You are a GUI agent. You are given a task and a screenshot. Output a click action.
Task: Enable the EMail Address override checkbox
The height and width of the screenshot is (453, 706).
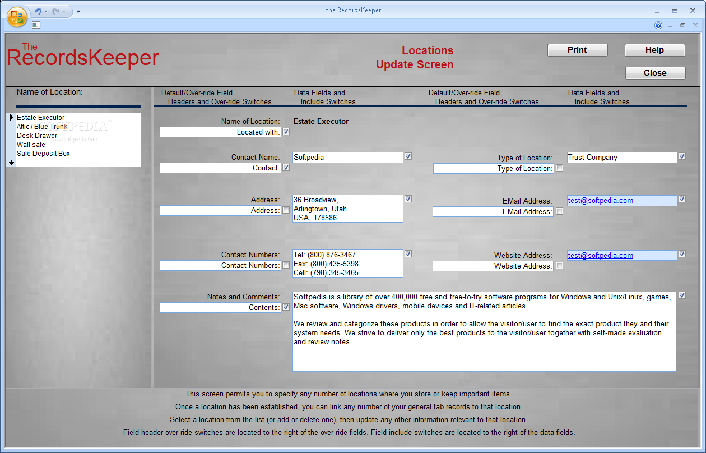tap(559, 211)
